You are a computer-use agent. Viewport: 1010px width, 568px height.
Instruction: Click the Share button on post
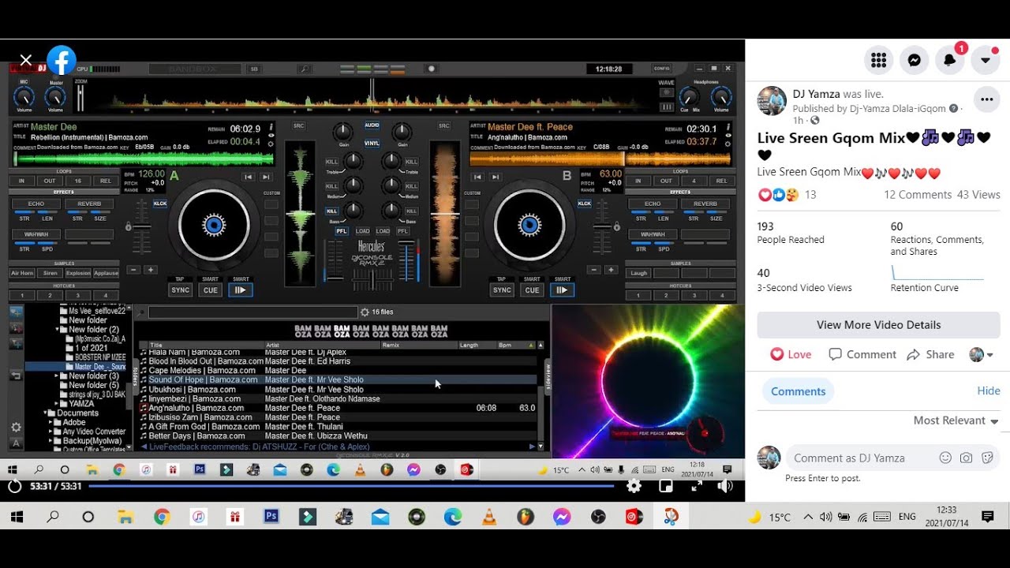click(930, 355)
